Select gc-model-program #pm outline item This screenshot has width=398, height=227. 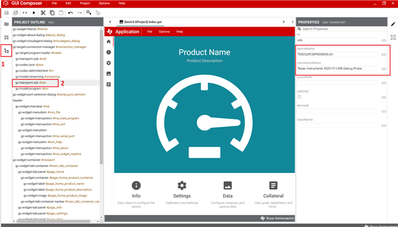tap(32, 89)
